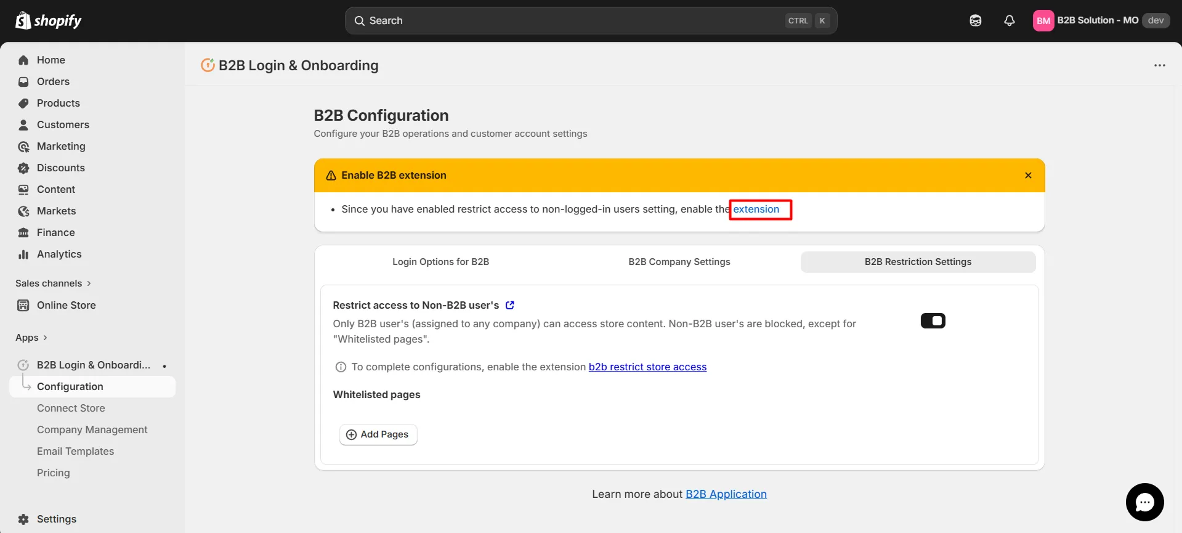
Task: Click the dev badge in top bar
Action: click(x=1156, y=20)
